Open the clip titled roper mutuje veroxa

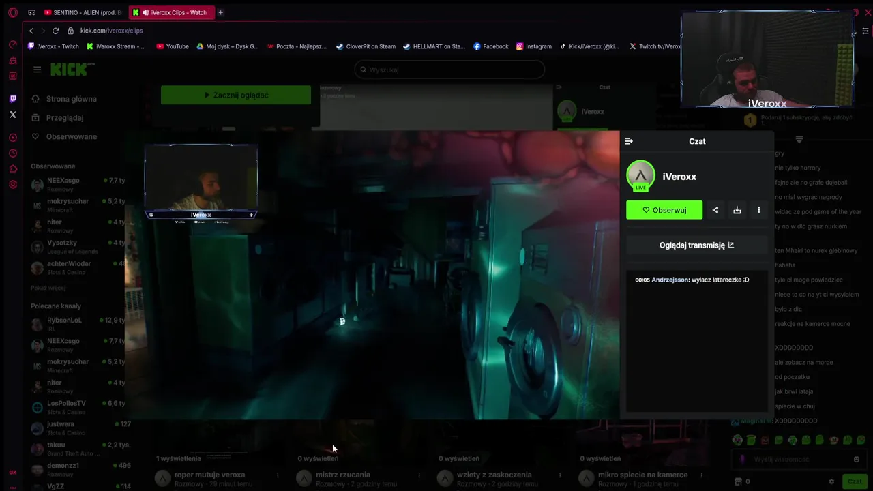click(209, 475)
